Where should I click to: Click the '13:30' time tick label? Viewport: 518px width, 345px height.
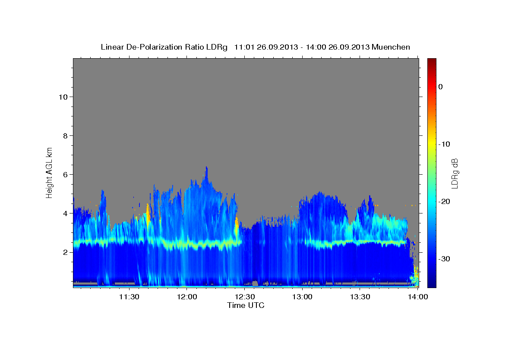pos(360,297)
